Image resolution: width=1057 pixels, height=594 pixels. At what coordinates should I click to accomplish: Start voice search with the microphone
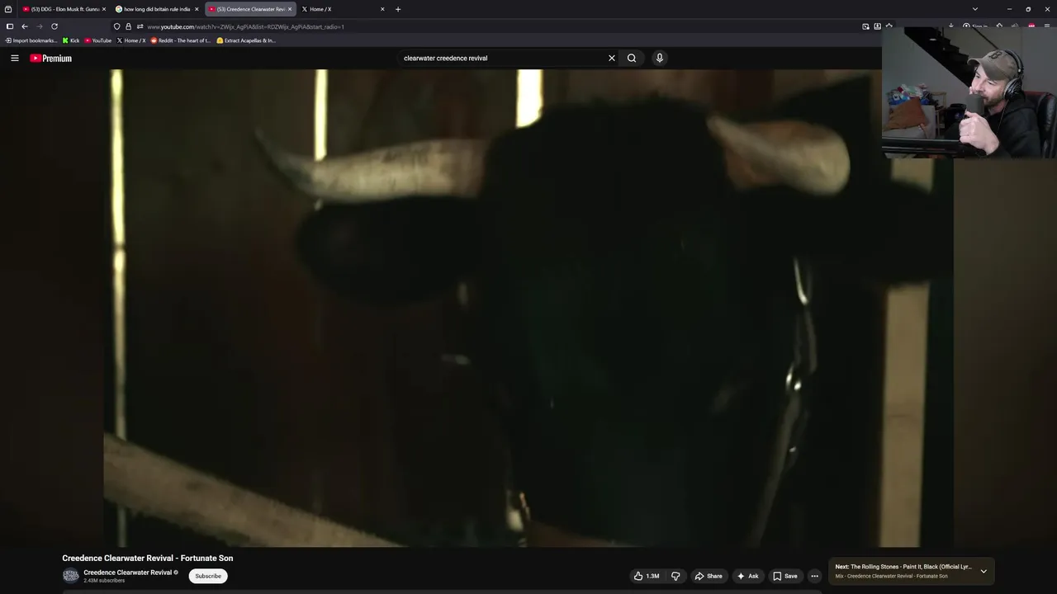(659, 58)
